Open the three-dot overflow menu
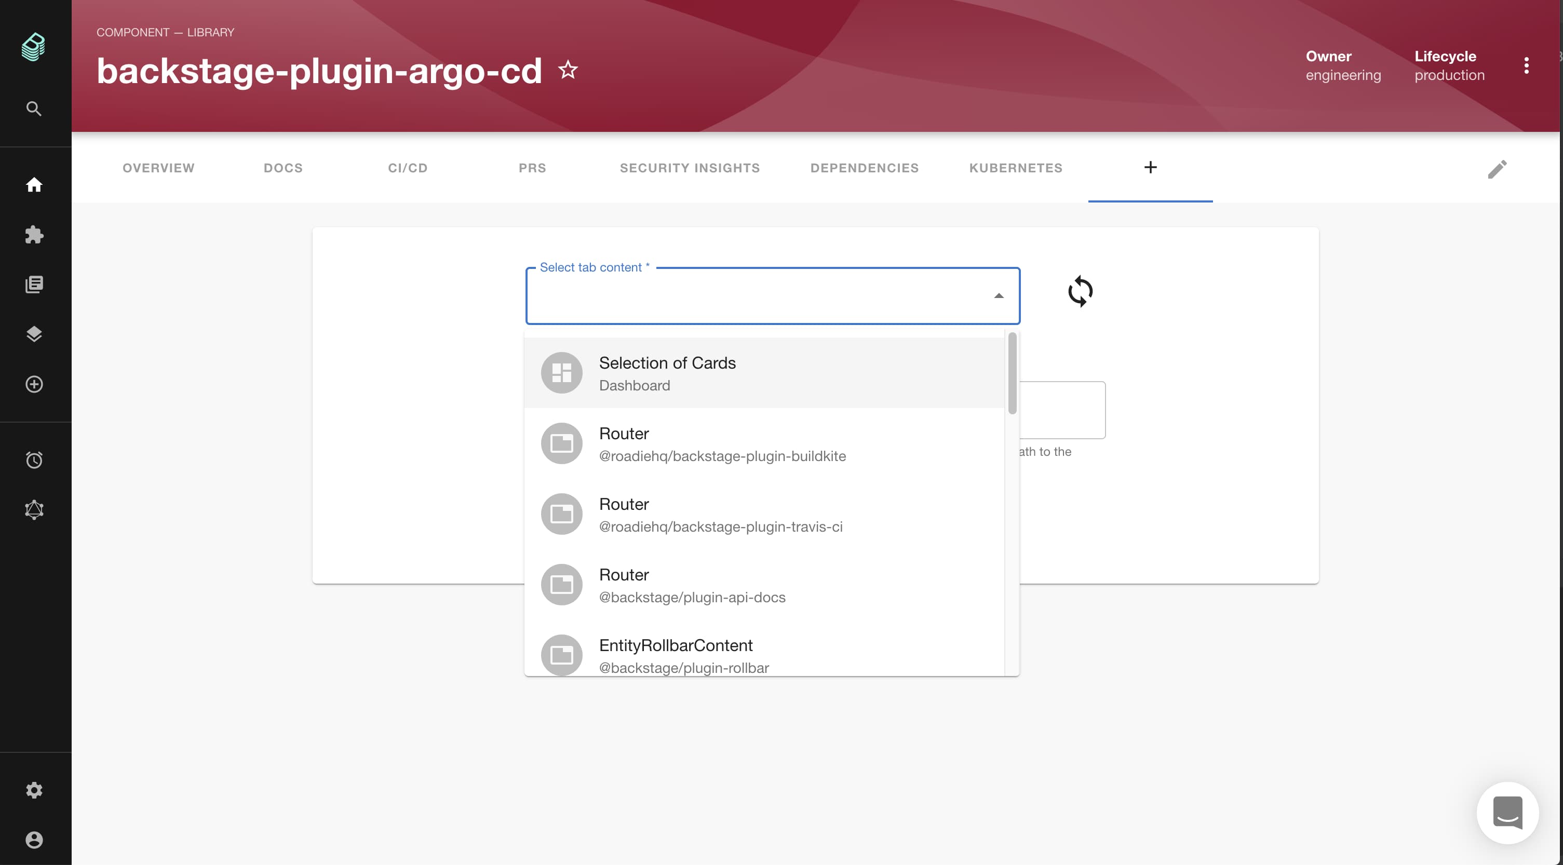 (x=1526, y=66)
